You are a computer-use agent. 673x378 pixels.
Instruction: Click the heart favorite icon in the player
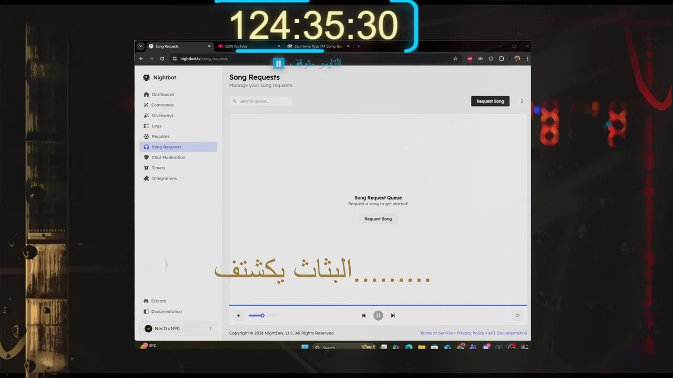pyautogui.click(x=517, y=316)
